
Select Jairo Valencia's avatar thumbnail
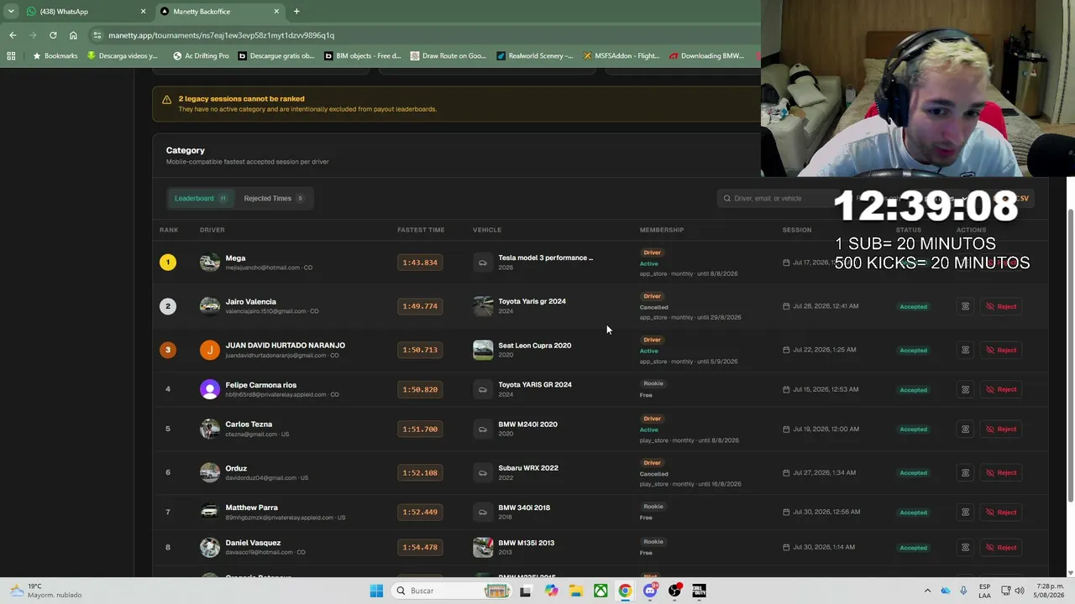pyautogui.click(x=210, y=306)
